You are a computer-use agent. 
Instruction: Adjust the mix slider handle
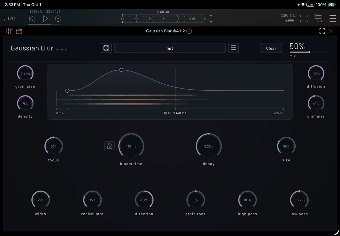[309, 52]
